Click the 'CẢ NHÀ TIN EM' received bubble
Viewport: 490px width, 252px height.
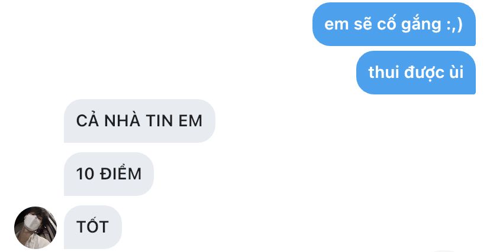[140, 121]
